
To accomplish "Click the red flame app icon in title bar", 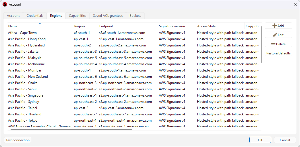I will click(5, 4).
